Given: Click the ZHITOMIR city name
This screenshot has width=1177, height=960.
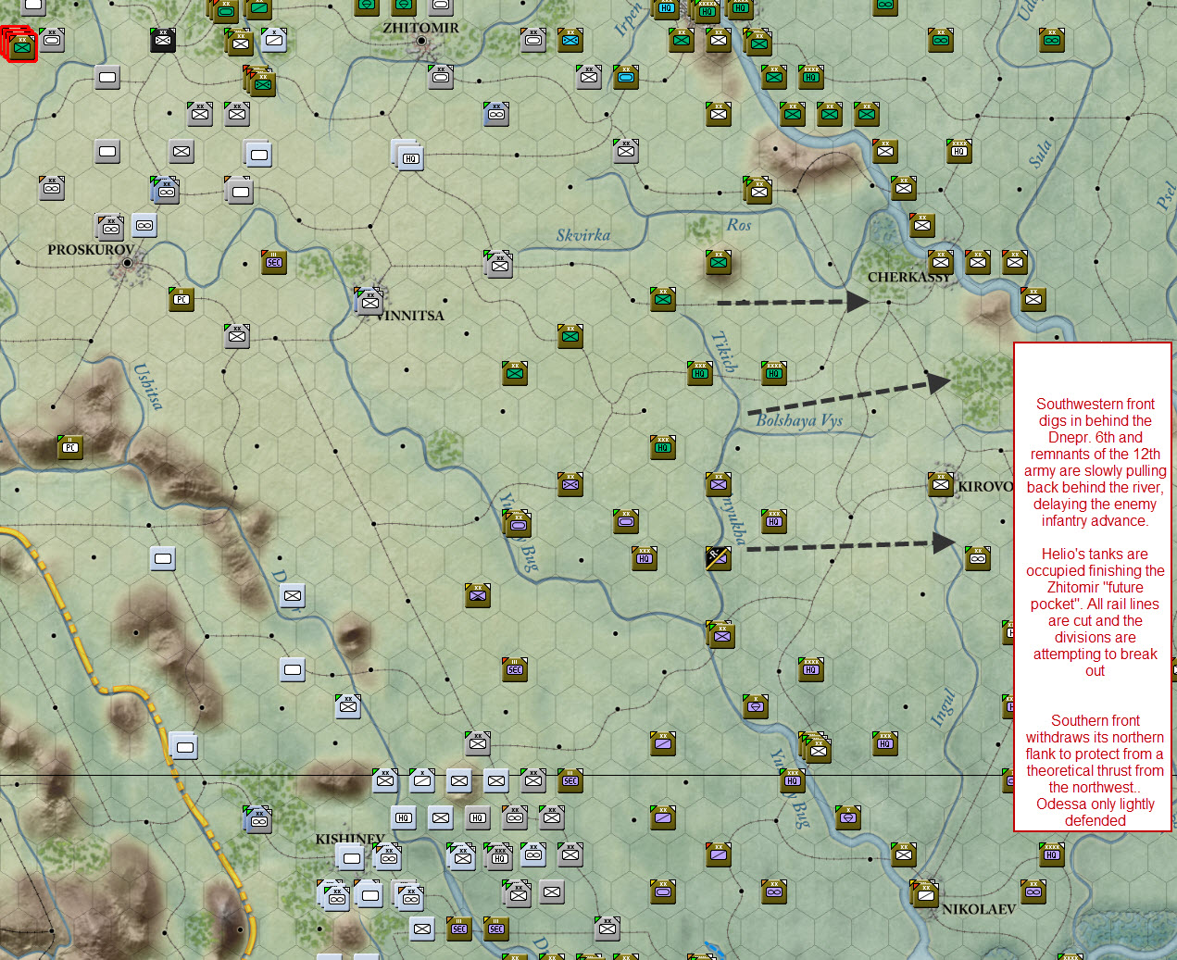Looking at the screenshot, I should [x=420, y=28].
